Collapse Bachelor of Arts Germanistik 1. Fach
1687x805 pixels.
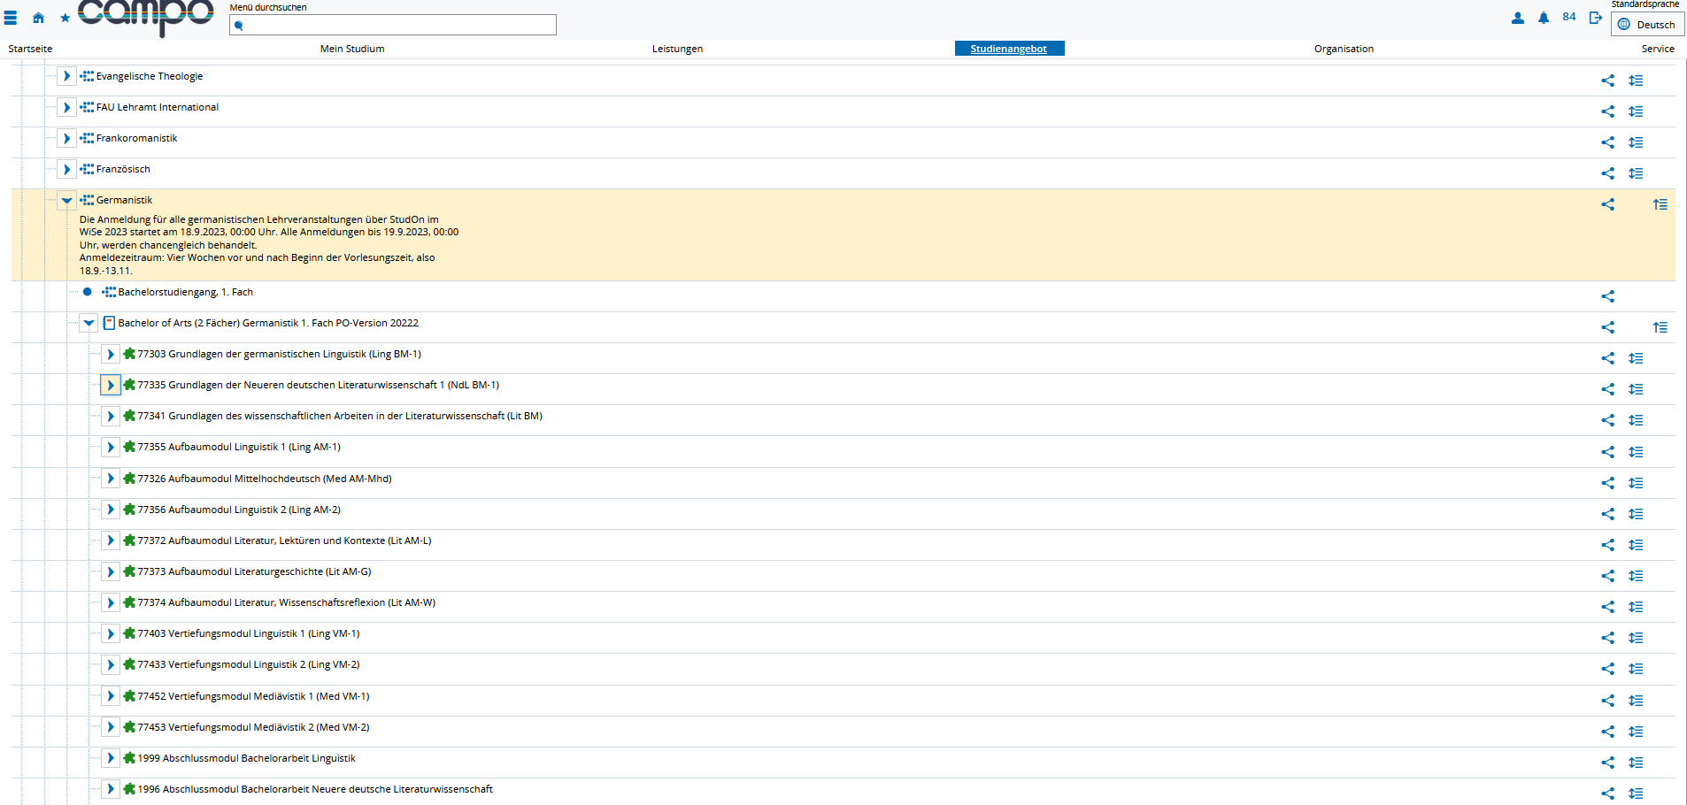[x=89, y=323]
